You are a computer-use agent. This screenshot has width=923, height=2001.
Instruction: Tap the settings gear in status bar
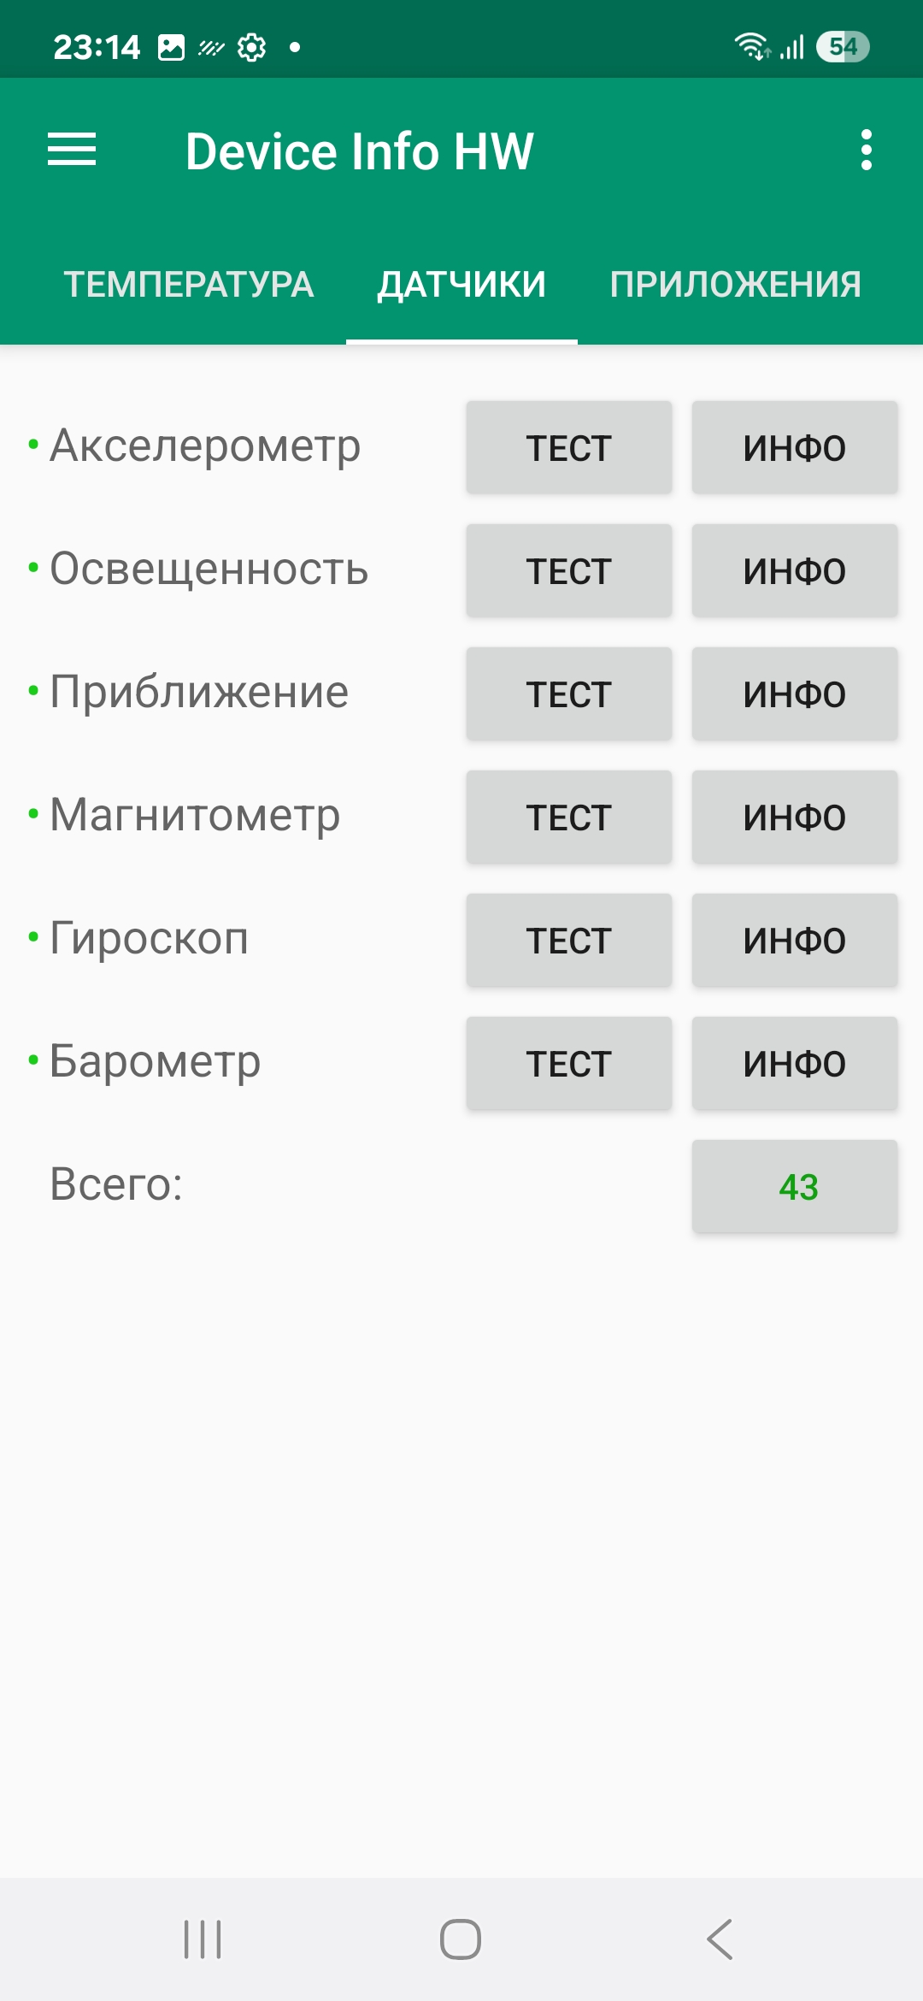pos(251,48)
